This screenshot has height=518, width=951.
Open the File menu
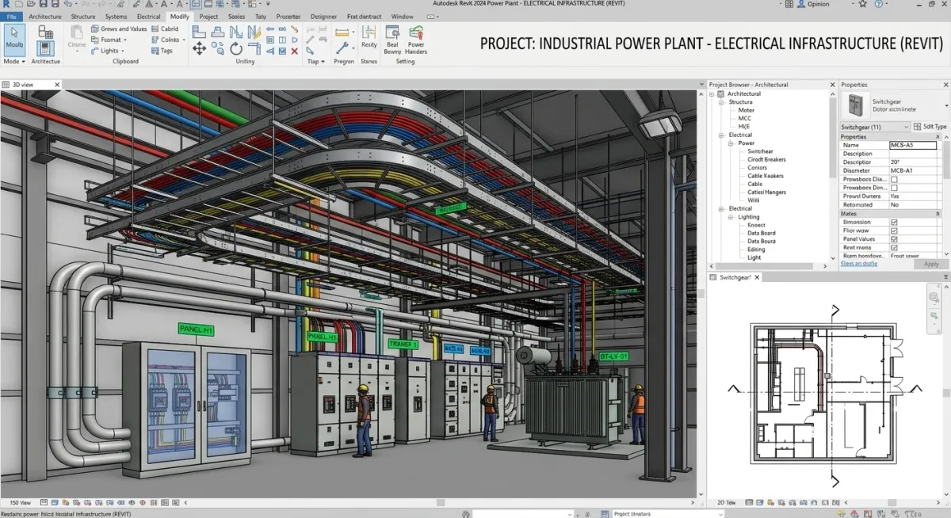tap(12, 16)
